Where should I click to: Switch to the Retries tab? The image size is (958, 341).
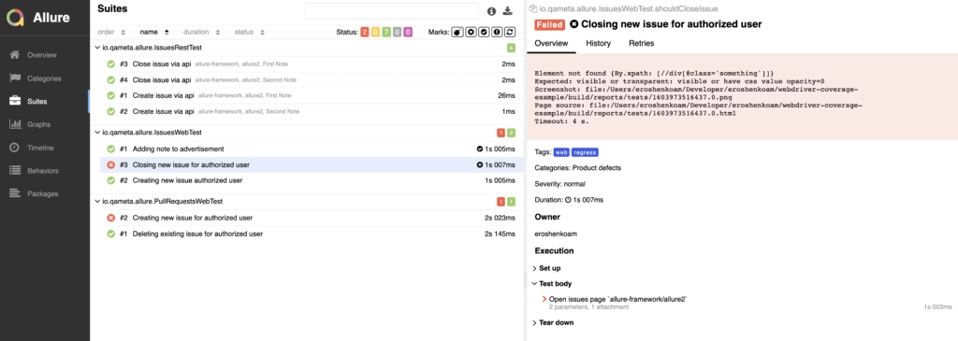coord(642,43)
